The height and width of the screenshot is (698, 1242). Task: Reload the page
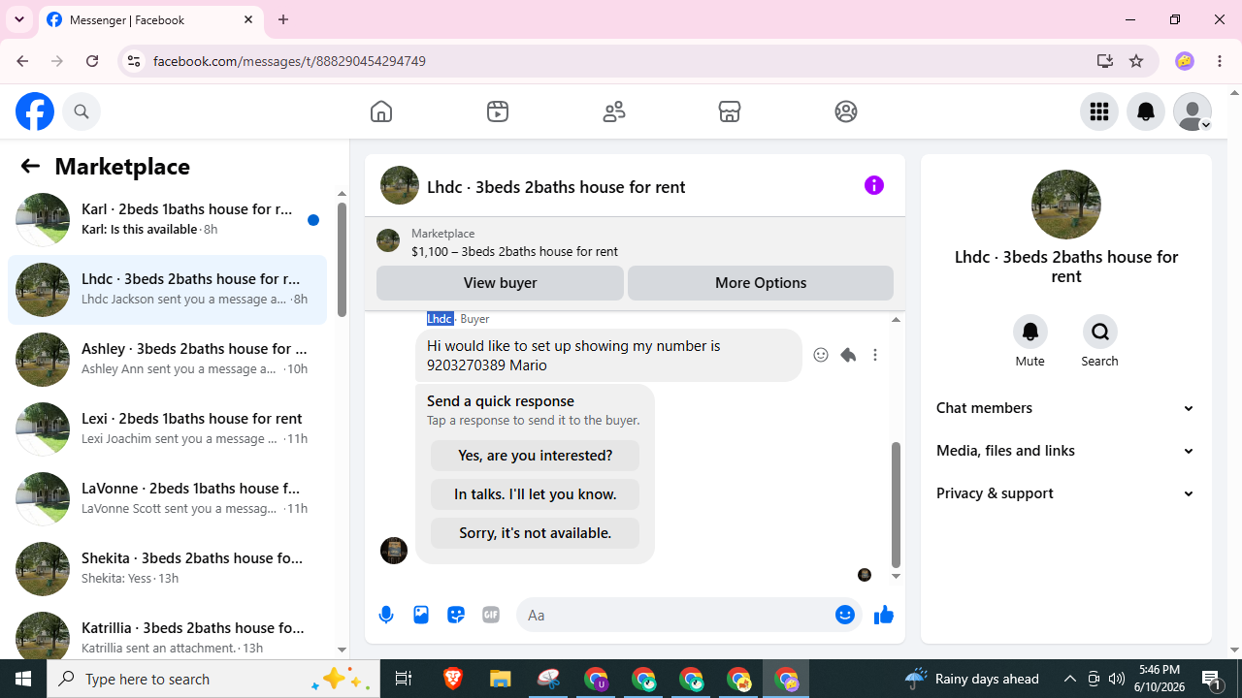coord(92,61)
